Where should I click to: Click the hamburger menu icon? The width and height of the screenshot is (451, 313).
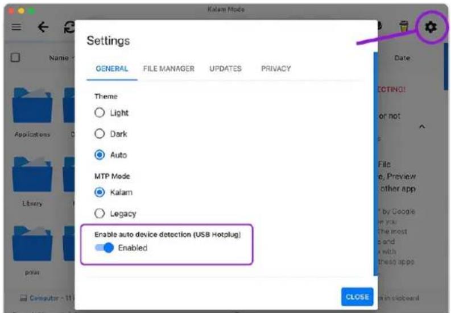(16, 27)
